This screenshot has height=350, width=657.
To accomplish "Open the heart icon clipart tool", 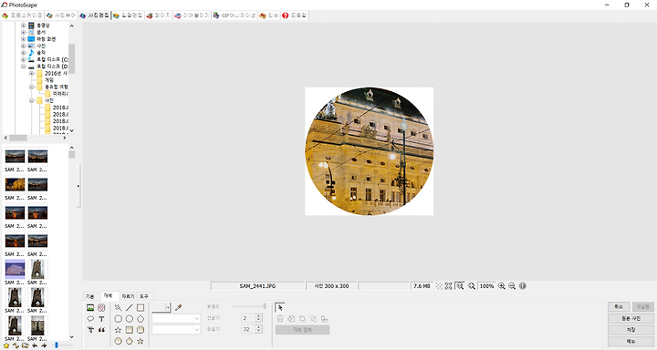I will pyautogui.click(x=101, y=308).
